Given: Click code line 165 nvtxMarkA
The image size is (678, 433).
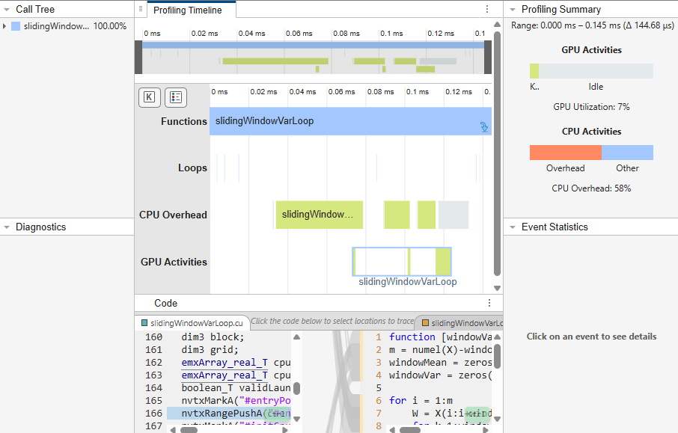Looking at the screenshot, I should click(x=236, y=401).
